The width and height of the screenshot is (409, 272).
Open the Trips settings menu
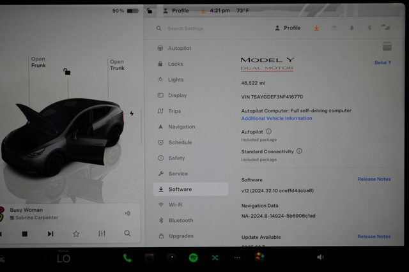pyautogui.click(x=169, y=111)
